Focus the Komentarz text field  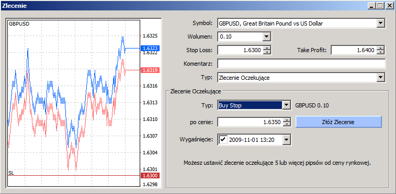(x=301, y=64)
